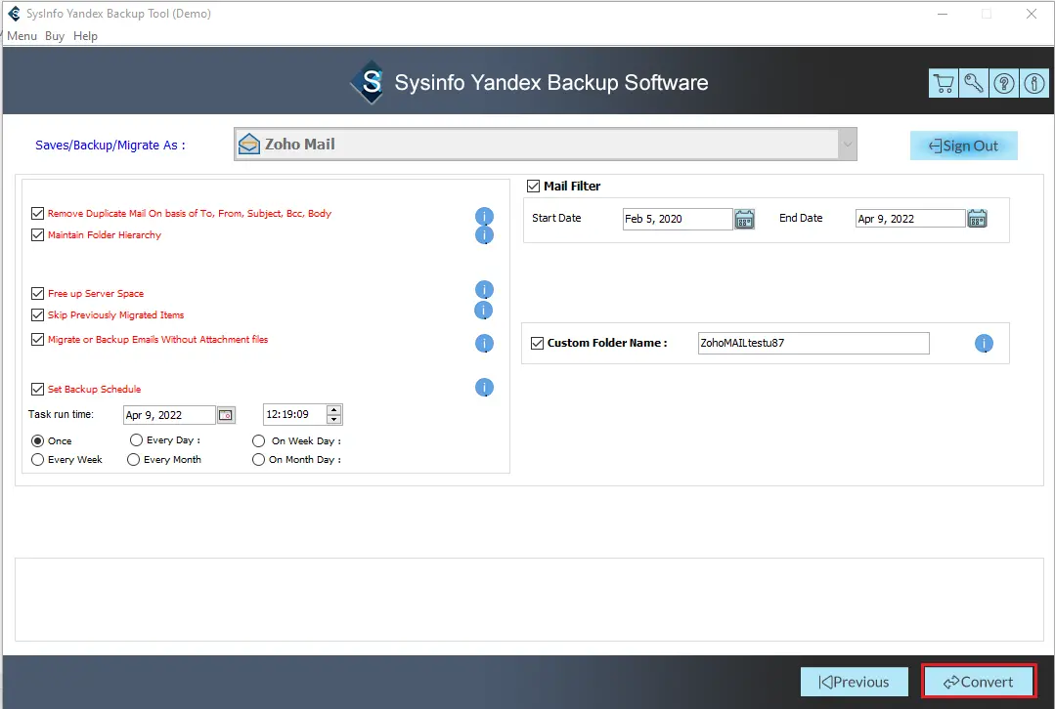Click info icon beside Custom Folder Name

(984, 344)
